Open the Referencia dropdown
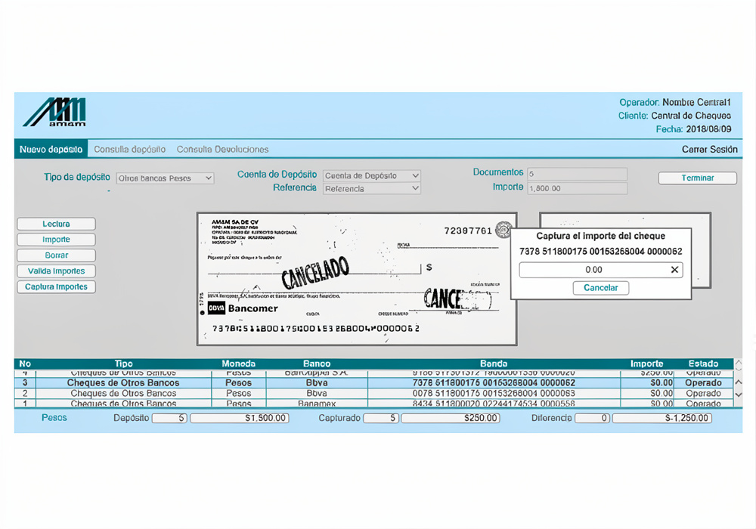756x529 pixels. point(372,189)
